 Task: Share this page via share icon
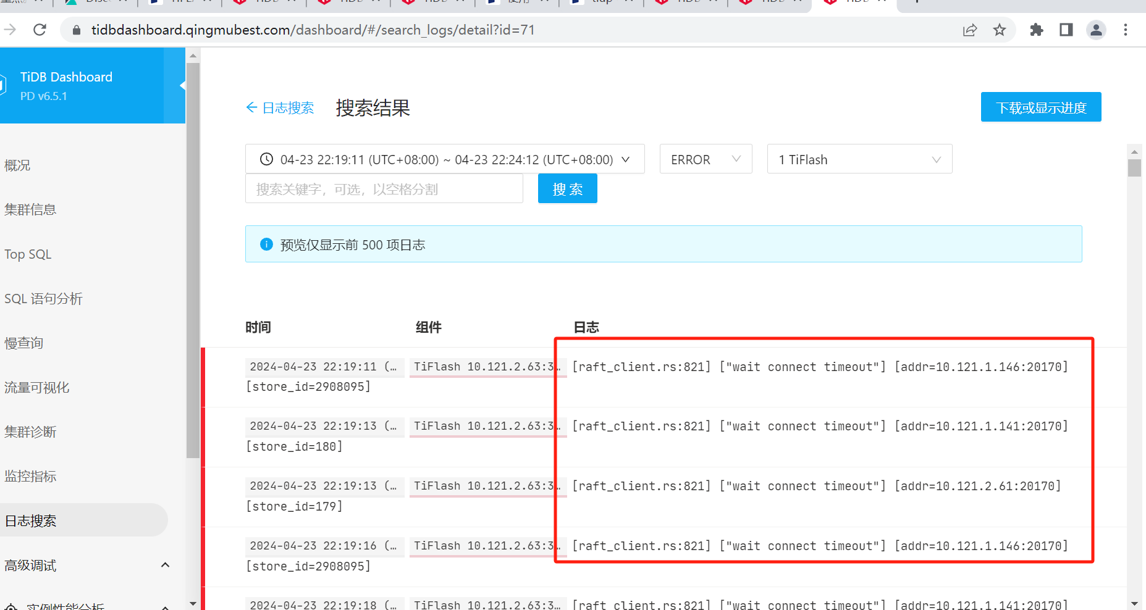click(x=970, y=30)
